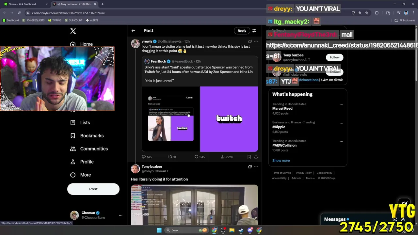
Task: Open three-dot menu on Tony buzbee post
Action: [256, 167]
